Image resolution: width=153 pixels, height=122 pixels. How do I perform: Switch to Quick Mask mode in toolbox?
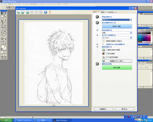[x=5, y=52]
